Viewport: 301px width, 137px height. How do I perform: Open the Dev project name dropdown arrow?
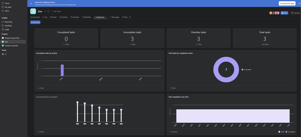(x=45, y=11)
